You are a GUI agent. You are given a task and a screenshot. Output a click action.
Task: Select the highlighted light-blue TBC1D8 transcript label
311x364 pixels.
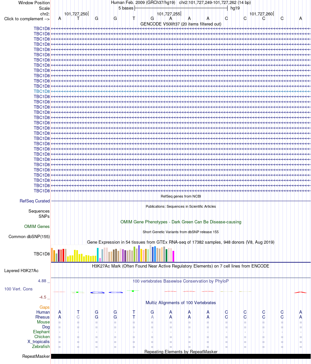coord(42,91)
